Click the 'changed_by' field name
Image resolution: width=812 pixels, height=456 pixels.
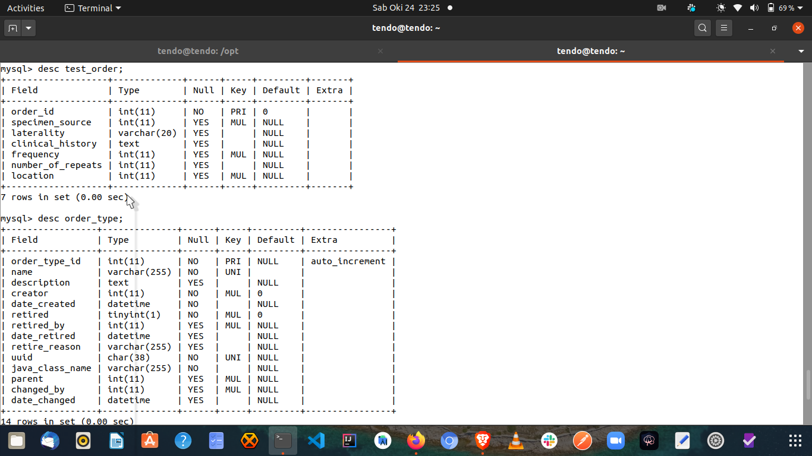pyautogui.click(x=38, y=389)
